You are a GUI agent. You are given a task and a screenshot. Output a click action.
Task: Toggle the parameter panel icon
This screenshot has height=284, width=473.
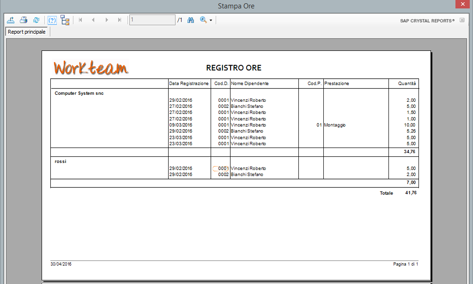[52, 20]
